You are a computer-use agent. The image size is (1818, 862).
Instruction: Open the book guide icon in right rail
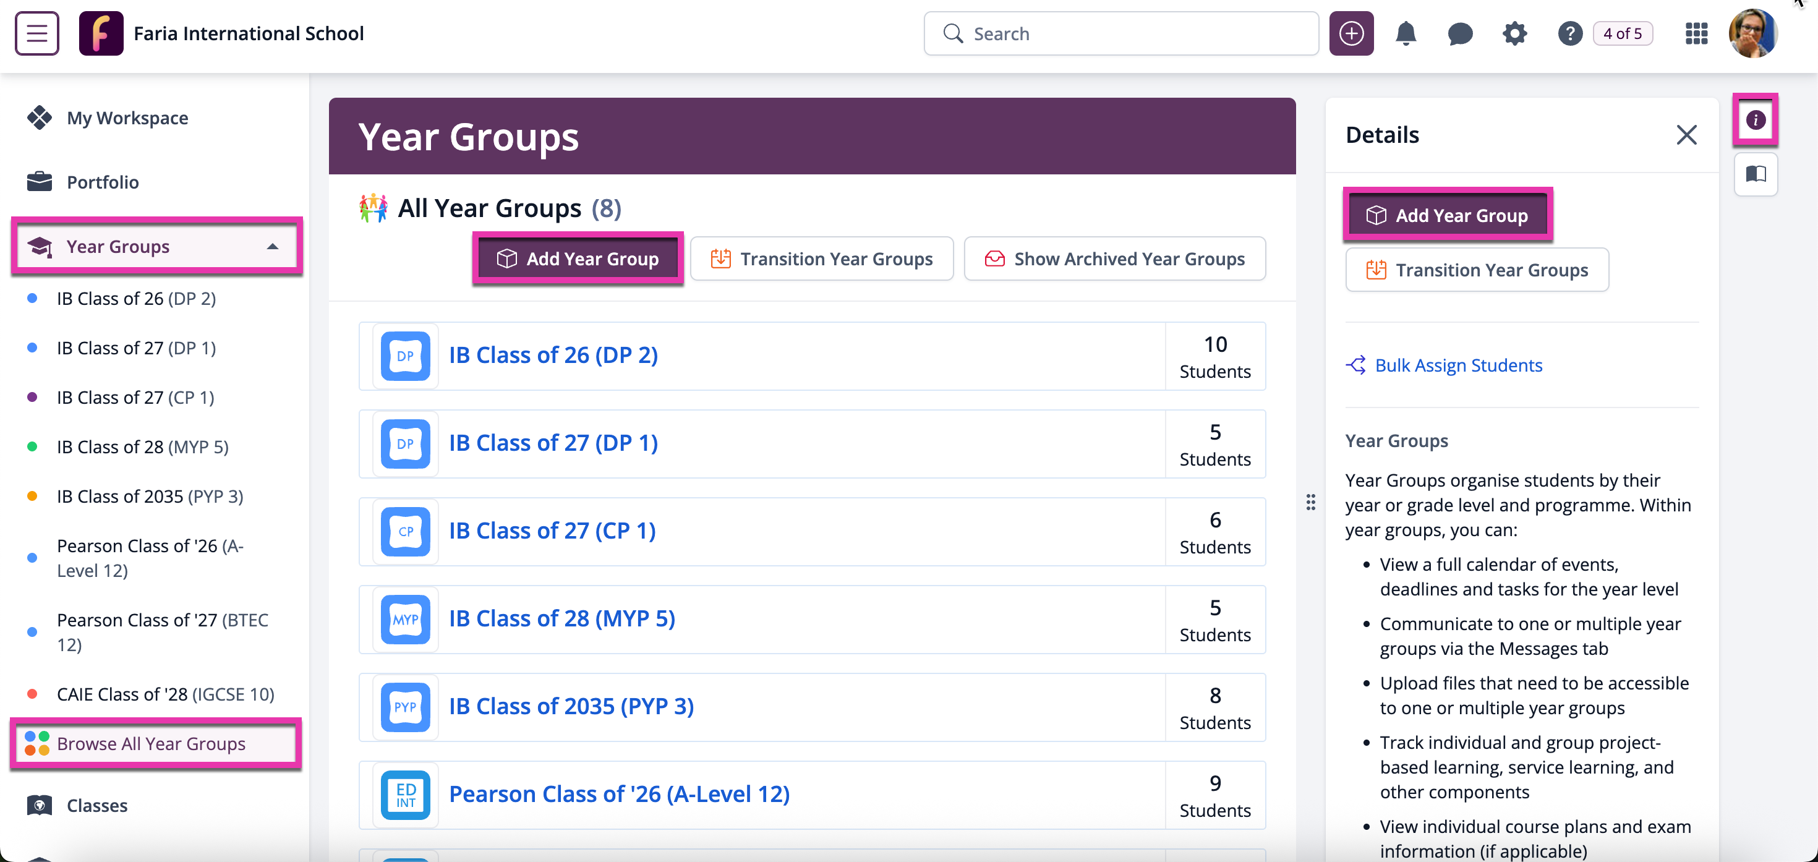coord(1755,174)
